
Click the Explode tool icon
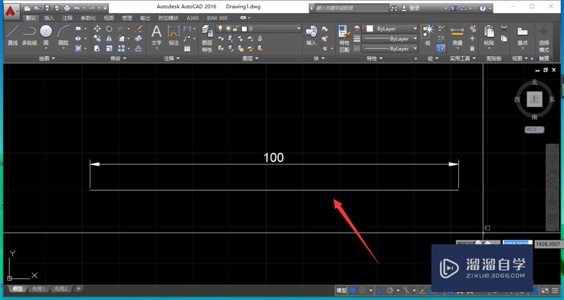[x=139, y=38]
